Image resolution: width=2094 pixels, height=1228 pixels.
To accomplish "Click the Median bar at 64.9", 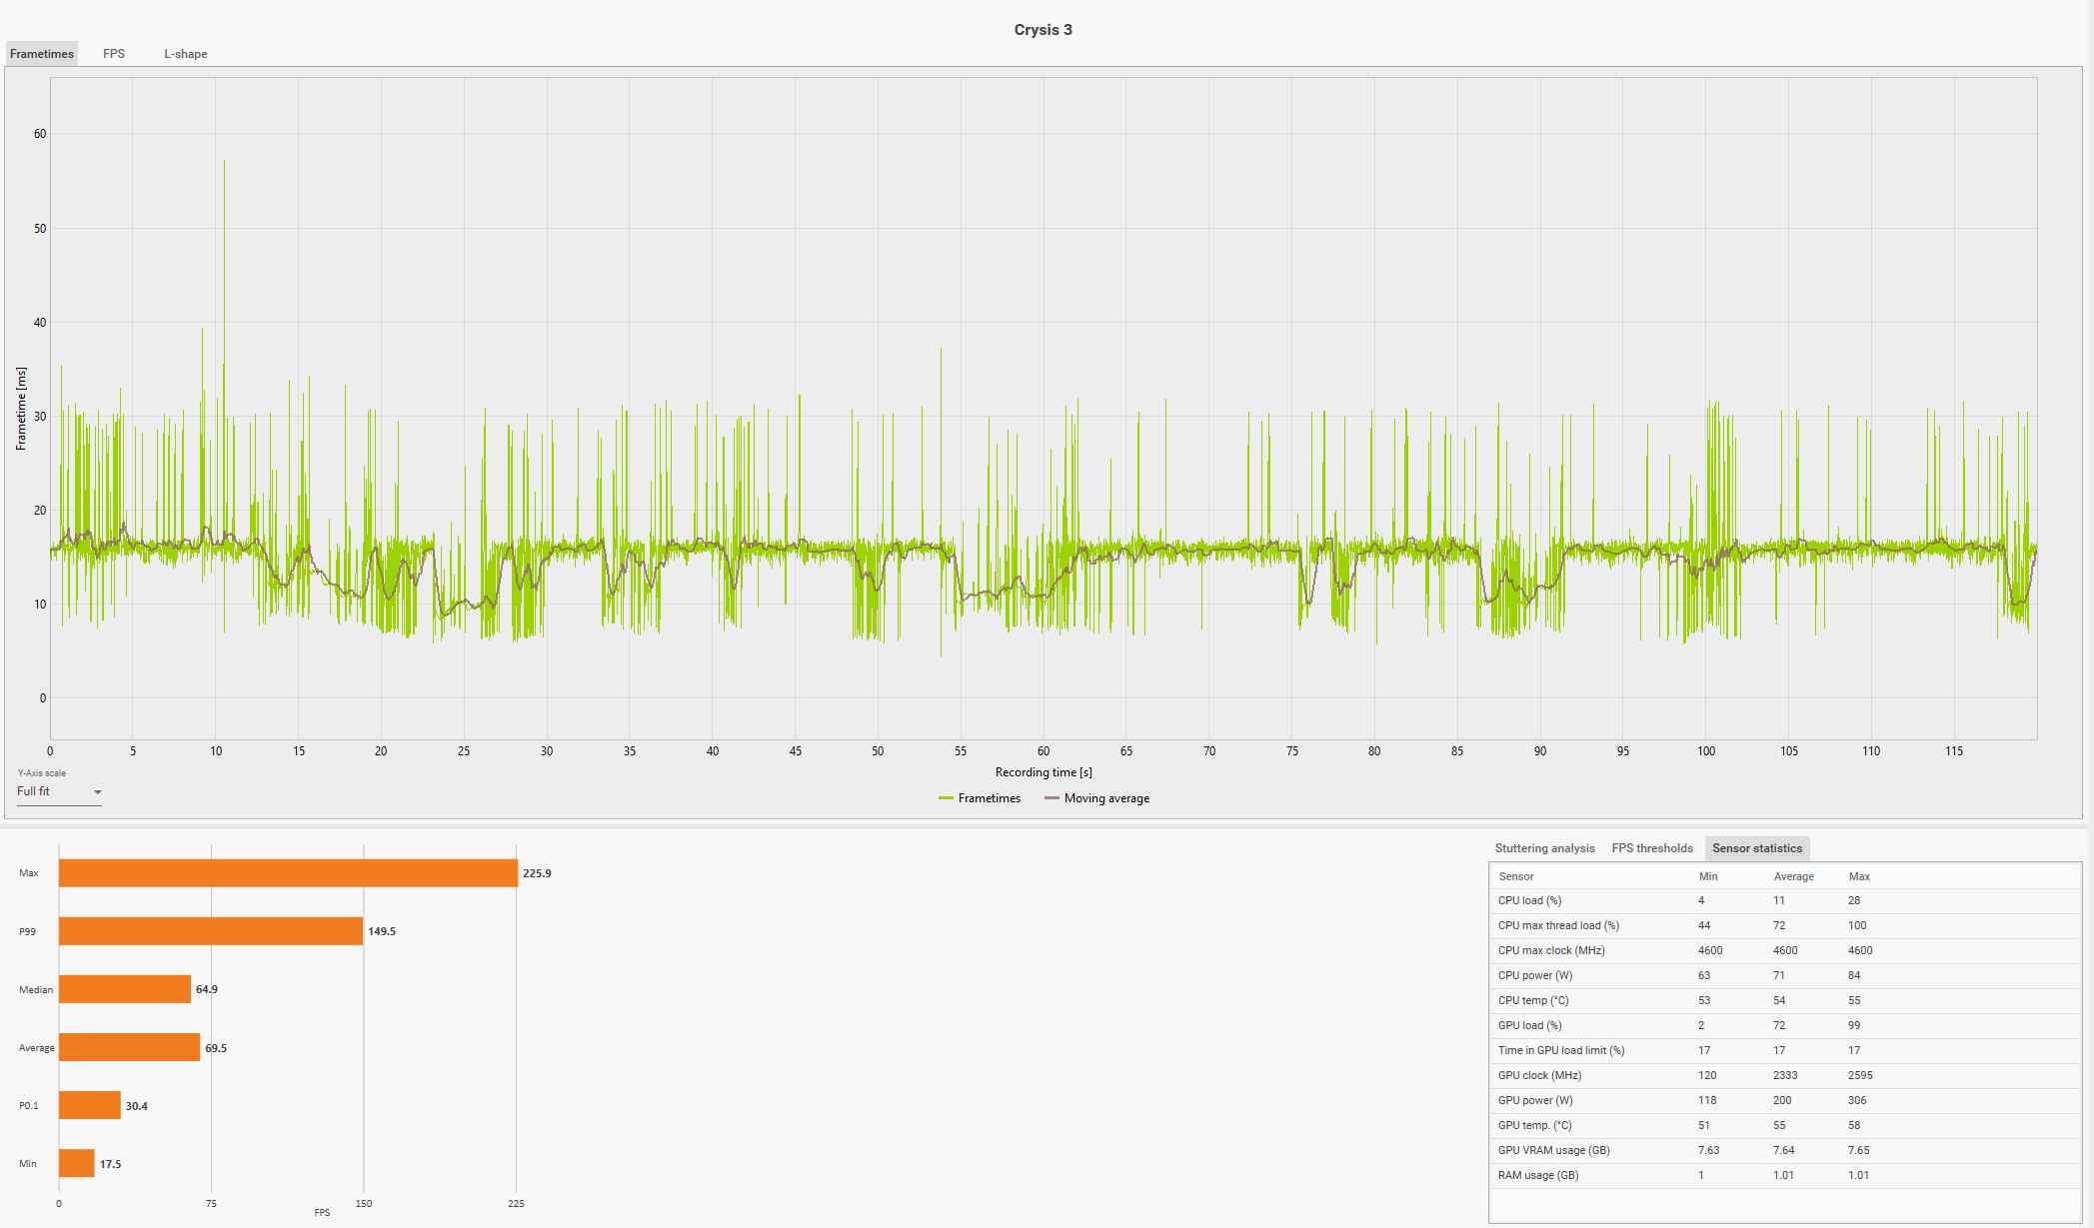I will (x=125, y=989).
